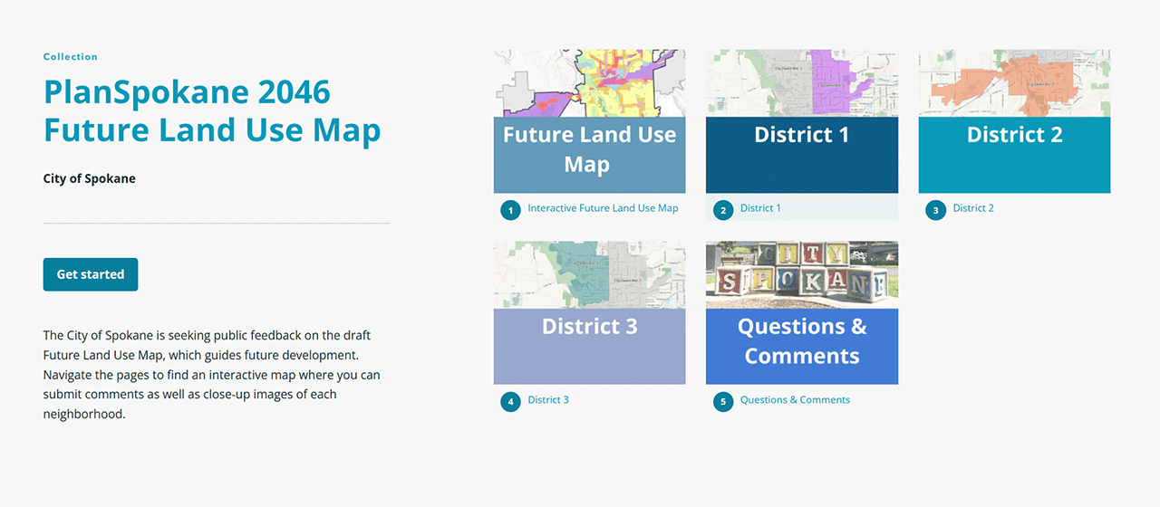Click the number 3 circle badge
Screen dimensions: 1160x507
[935, 210]
